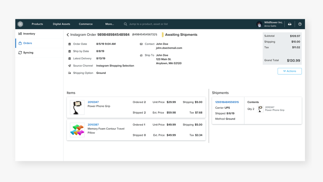Click the app logo in top-left corner
The height and width of the screenshot is (182, 323).
coord(20,24)
